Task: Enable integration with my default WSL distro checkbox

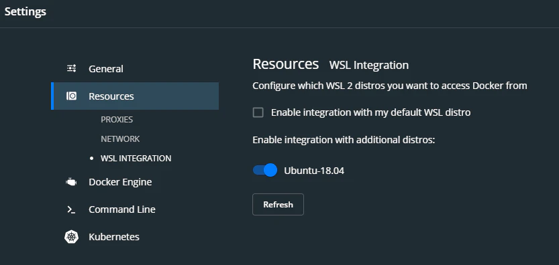Action: point(258,112)
